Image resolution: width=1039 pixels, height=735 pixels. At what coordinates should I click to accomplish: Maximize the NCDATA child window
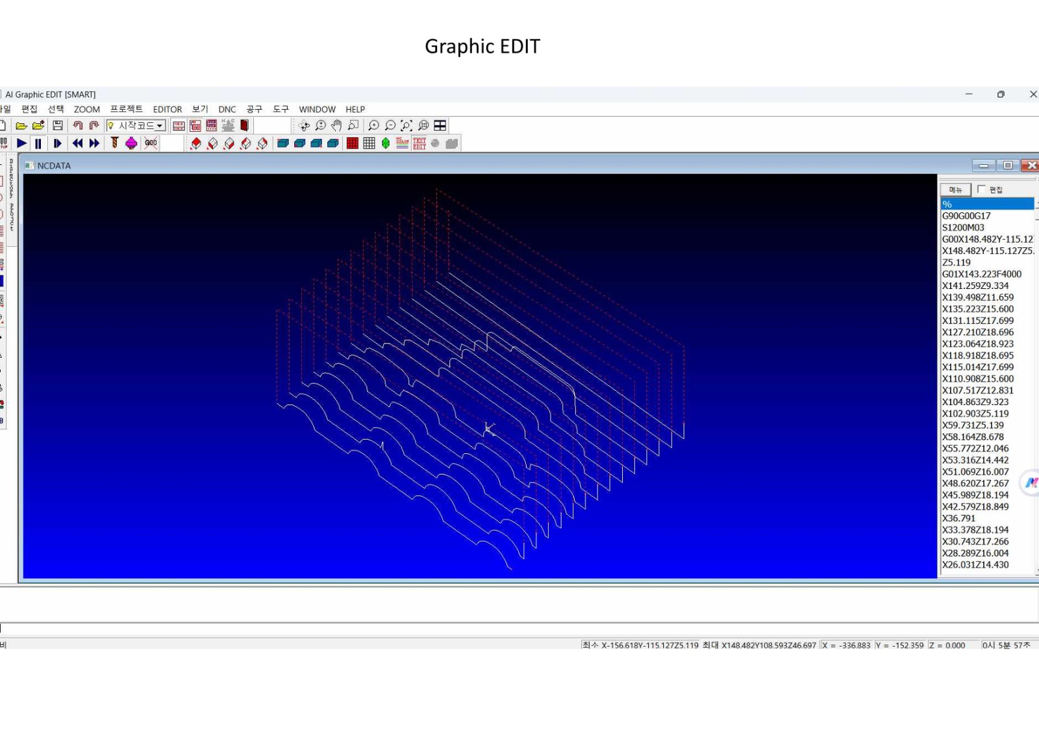[x=1008, y=166]
